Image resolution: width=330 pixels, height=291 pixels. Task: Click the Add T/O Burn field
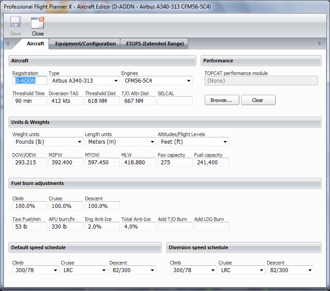[x=175, y=227]
